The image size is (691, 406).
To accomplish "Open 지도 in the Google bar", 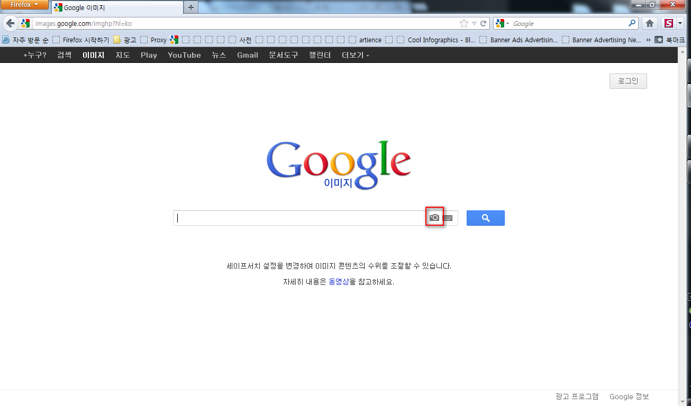I will (x=123, y=55).
